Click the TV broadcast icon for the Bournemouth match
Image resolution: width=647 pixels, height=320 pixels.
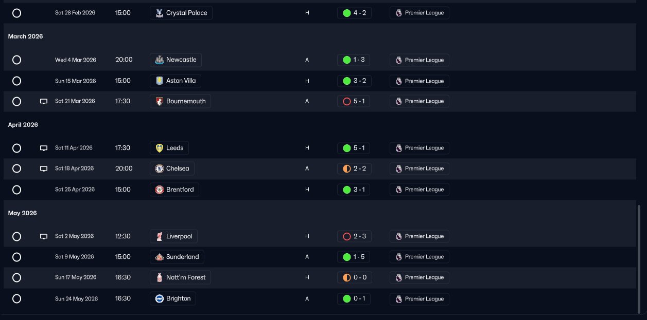(x=44, y=102)
